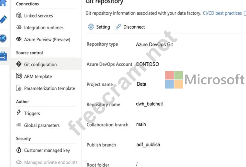Click the ARM template cube icon
Viewport: 246px width, 167px height.
click(19, 76)
